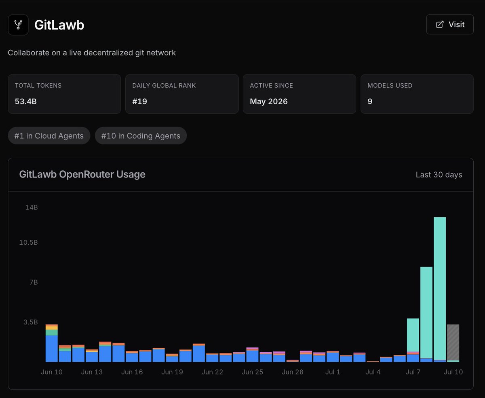Click the GitLawb title heading
This screenshot has height=398, width=485.
point(59,25)
